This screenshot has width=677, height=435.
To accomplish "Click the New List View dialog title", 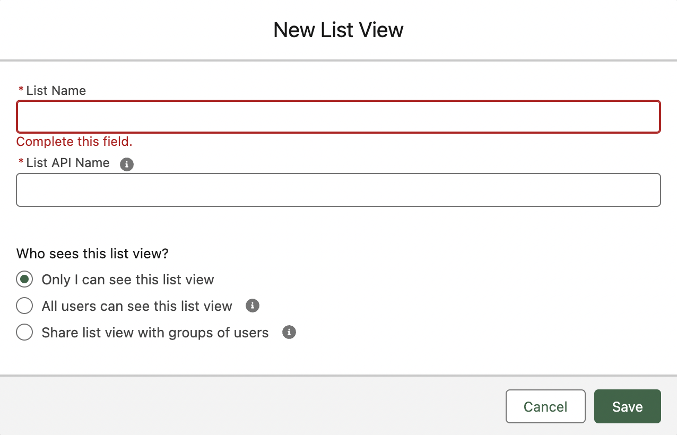I will coord(338,30).
